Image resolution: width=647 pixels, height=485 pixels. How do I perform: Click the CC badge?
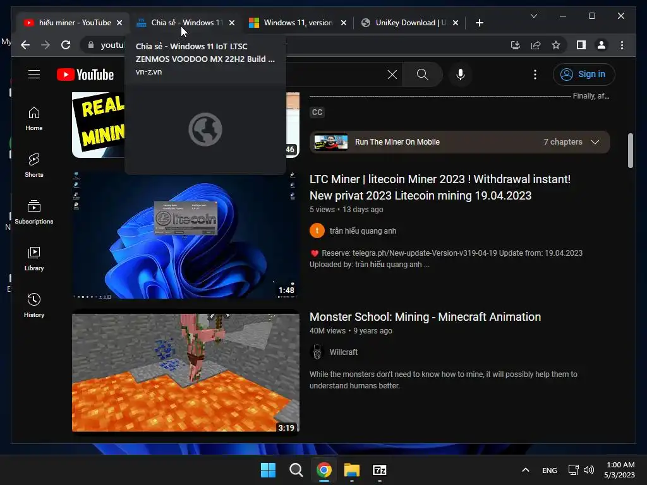(x=317, y=112)
